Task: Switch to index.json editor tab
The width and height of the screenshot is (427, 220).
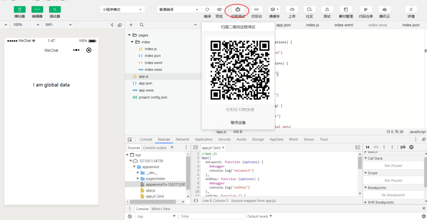Action: (x=411, y=25)
